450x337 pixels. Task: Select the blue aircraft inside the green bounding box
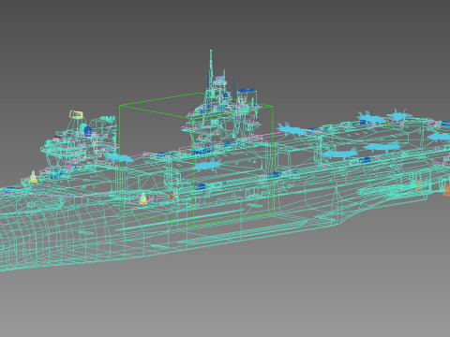[x=208, y=165]
